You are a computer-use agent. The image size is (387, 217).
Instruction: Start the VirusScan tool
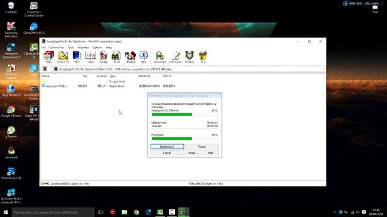[x=160, y=57]
